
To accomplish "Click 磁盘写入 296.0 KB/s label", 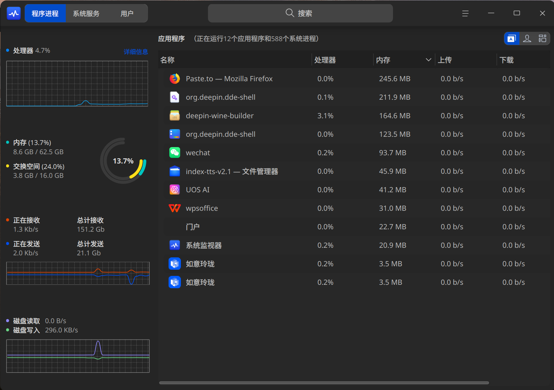I will coord(46,330).
